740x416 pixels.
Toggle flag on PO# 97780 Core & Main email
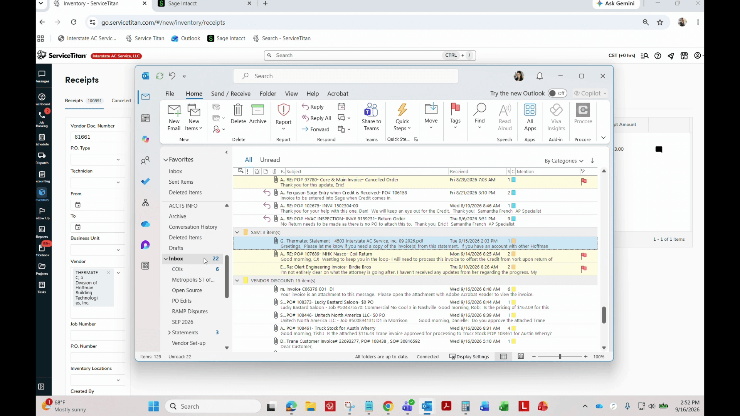(x=584, y=181)
